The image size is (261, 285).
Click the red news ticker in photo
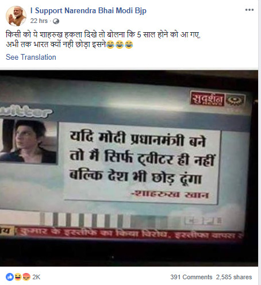coord(122,233)
